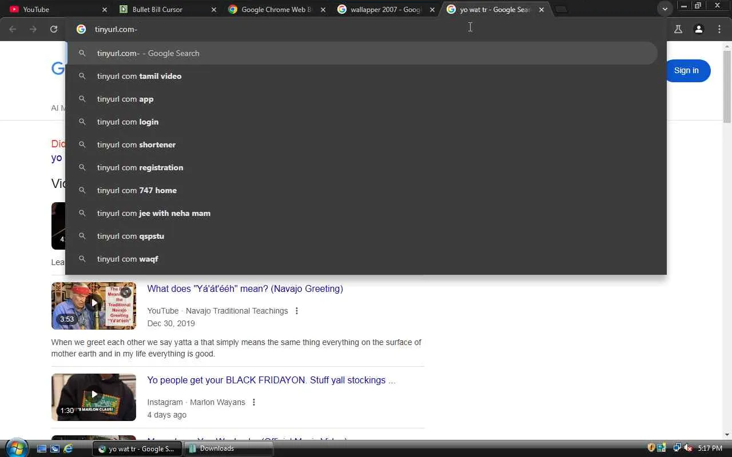The height and width of the screenshot is (457, 732).
Task: Click the page's vertical scrollbar thumb
Action: [727, 86]
